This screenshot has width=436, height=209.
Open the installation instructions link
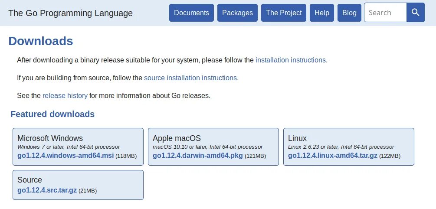pos(290,60)
